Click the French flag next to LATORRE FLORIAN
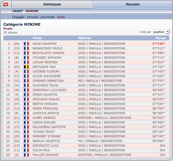The image size is (173, 161). point(26,71)
